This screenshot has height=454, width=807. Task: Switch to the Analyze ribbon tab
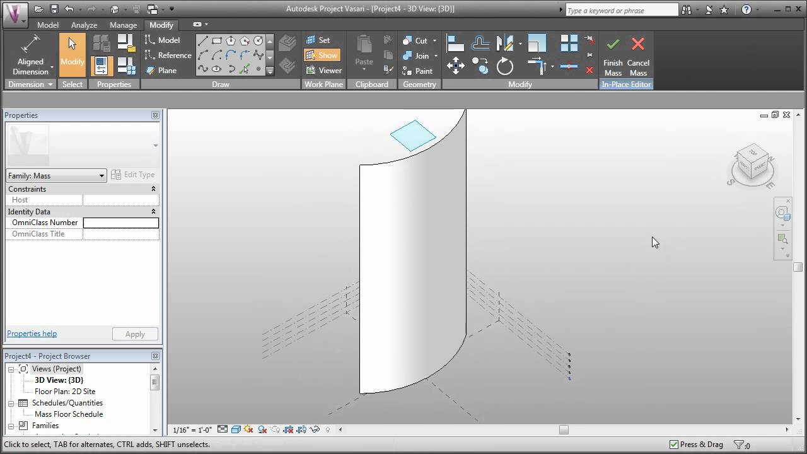[x=84, y=25]
